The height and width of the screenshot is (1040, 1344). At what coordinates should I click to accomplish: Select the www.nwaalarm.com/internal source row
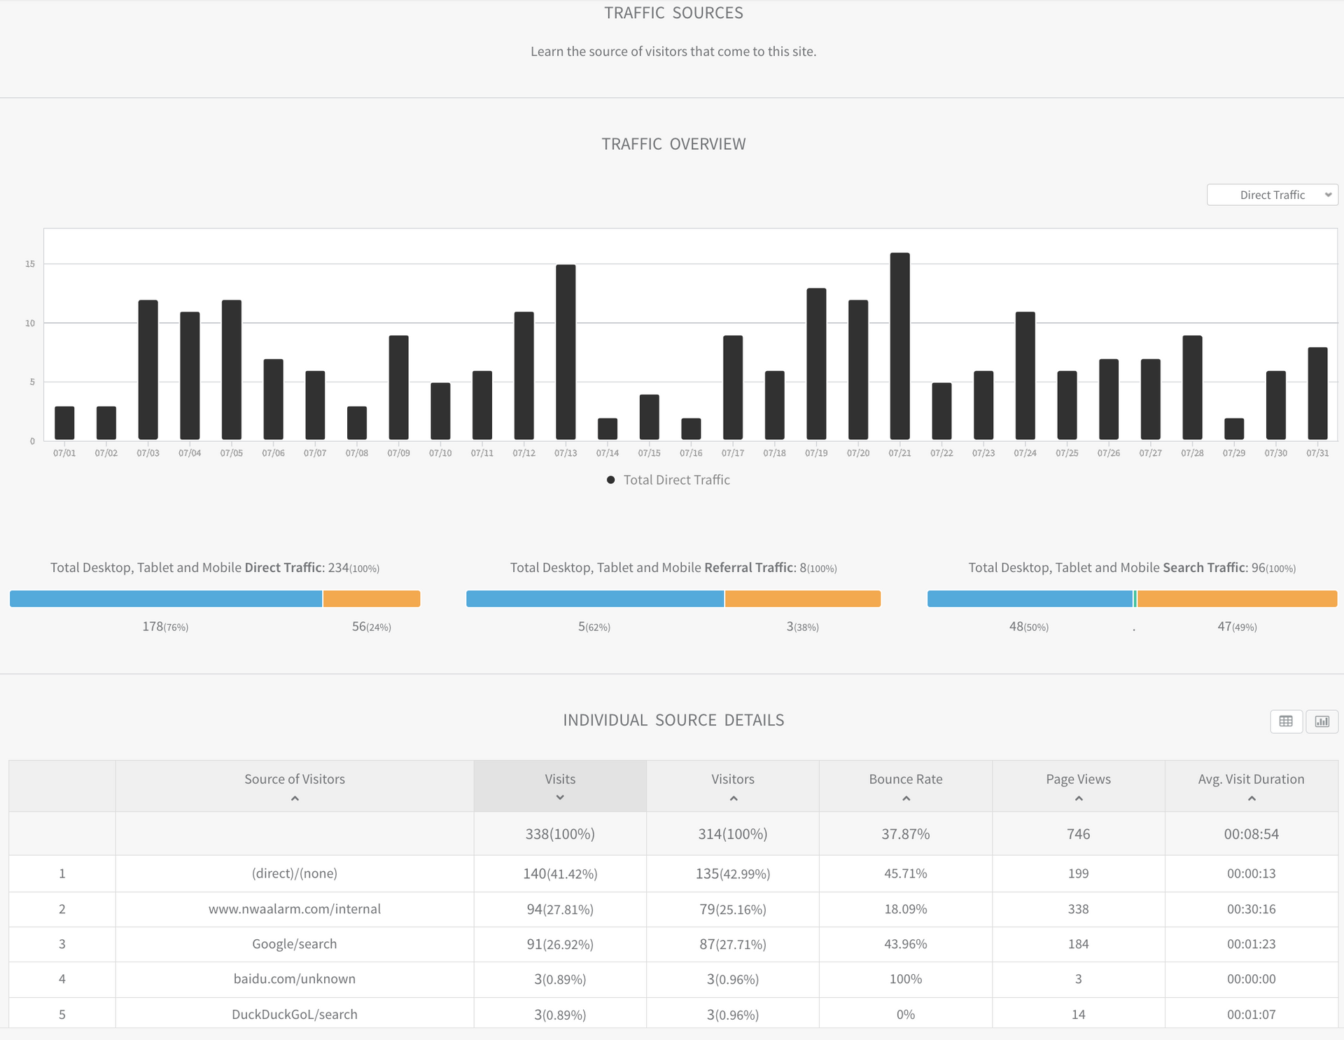[x=295, y=909]
